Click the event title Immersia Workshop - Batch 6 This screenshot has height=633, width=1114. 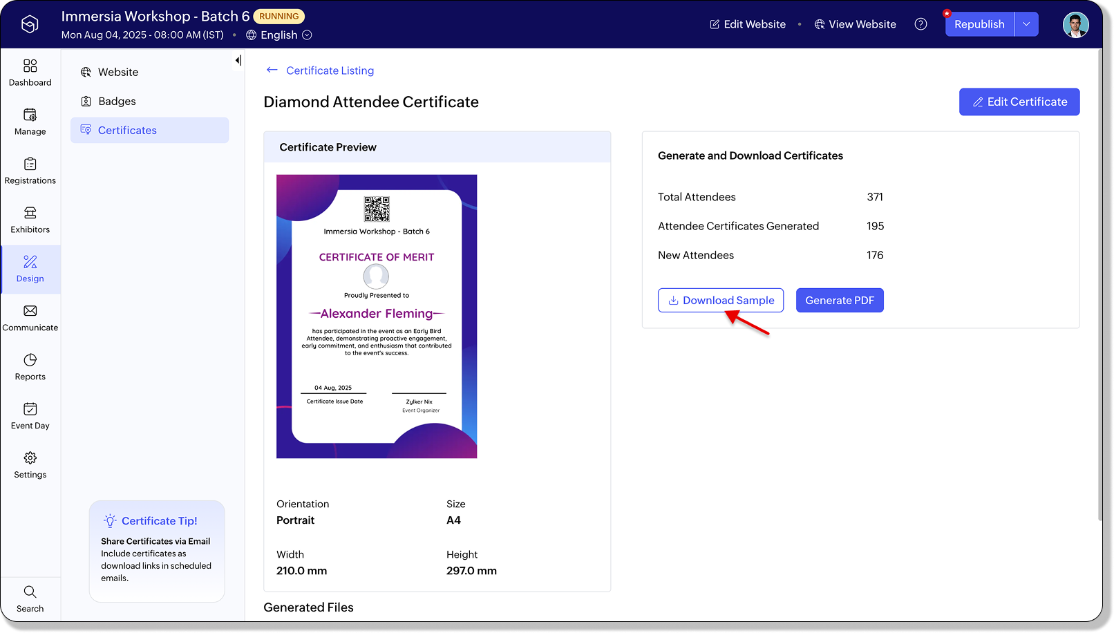pyautogui.click(x=155, y=16)
